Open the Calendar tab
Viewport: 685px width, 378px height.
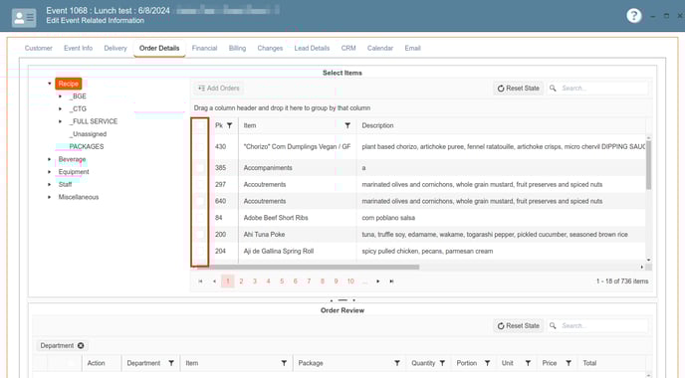pos(380,48)
